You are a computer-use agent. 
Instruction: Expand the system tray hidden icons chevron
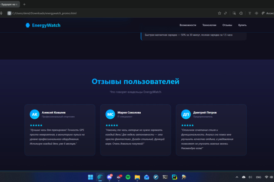coord(237,177)
